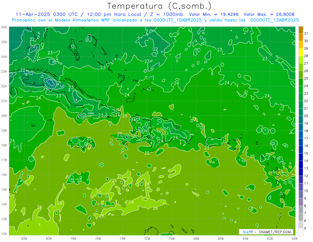Pick the teal swatch between 19 and 20

point(301,120)
